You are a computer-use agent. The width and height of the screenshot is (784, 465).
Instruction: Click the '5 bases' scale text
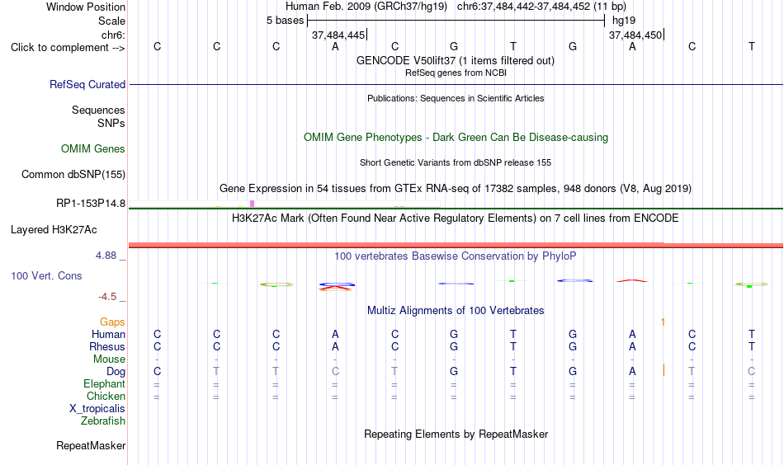point(285,21)
